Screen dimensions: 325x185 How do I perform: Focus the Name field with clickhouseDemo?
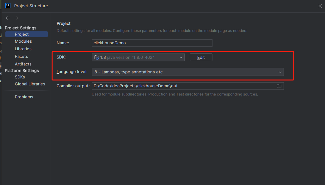152,43
